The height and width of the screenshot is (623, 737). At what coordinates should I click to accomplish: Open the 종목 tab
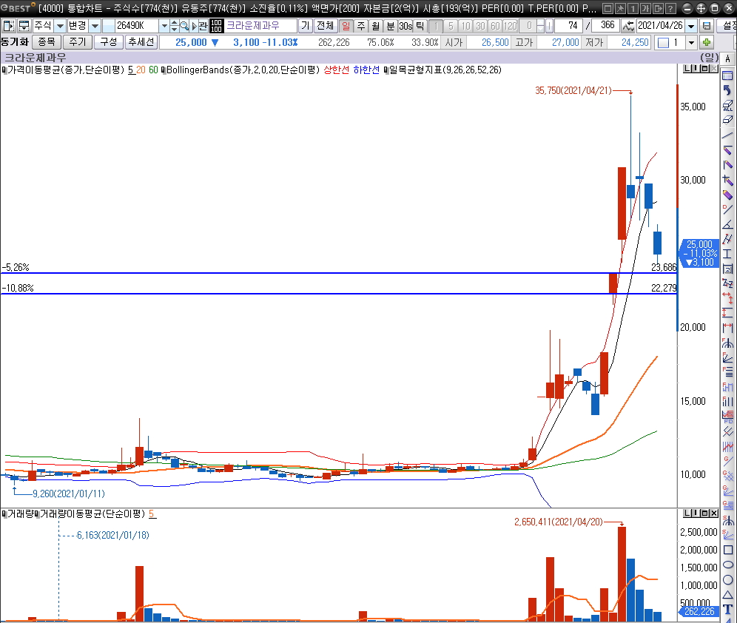coord(47,42)
